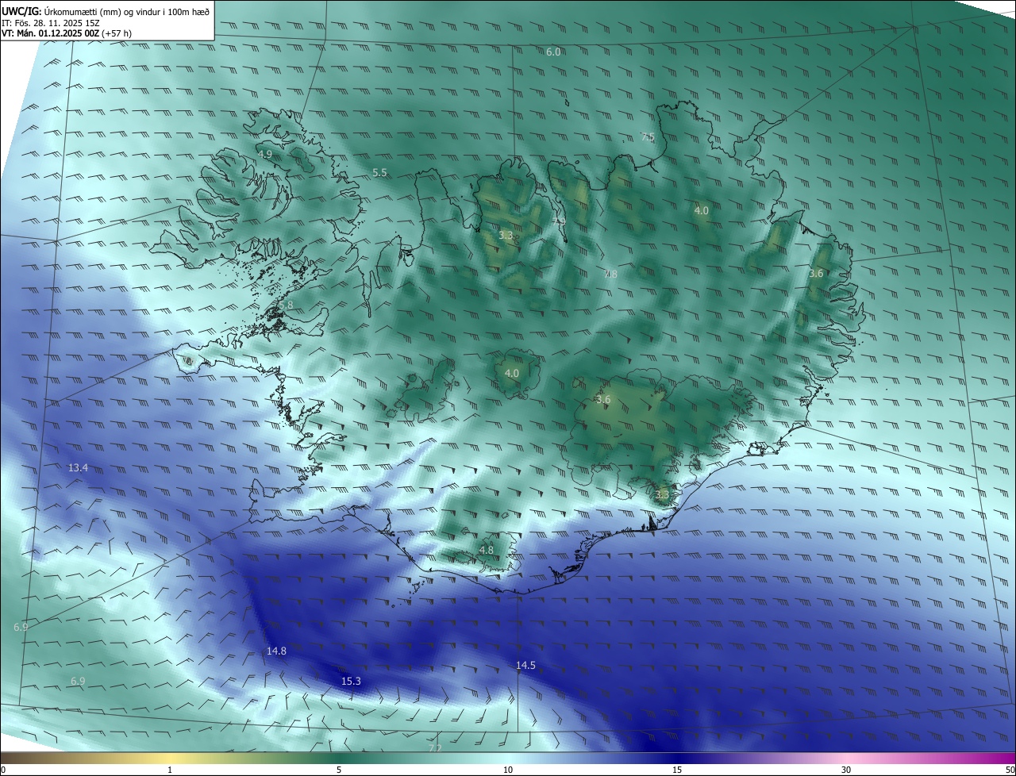Viewport: 1016px width, 776px height.
Task: Click the 15.3 value label on the map
Action: pos(351,681)
